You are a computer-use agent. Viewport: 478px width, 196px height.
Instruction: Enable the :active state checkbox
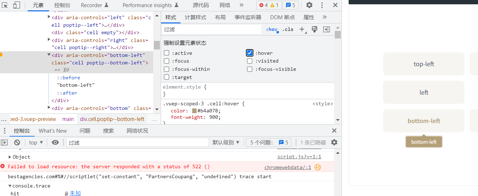(x=167, y=53)
